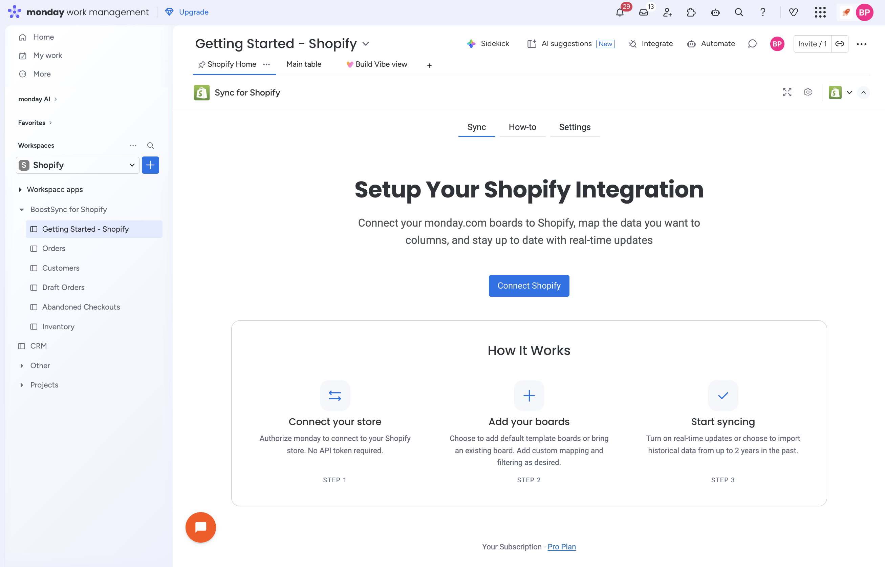Open the Orders board
This screenshot has width=885, height=567.
(54, 249)
